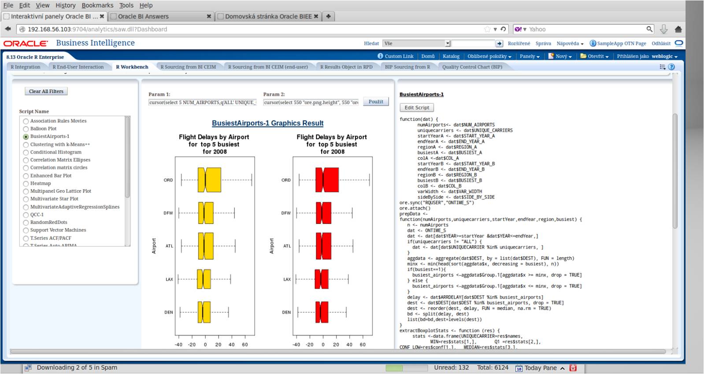This screenshot has height=374, width=704.
Task: Open the Vše search scope dropdown
Action: click(x=448, y=44)
